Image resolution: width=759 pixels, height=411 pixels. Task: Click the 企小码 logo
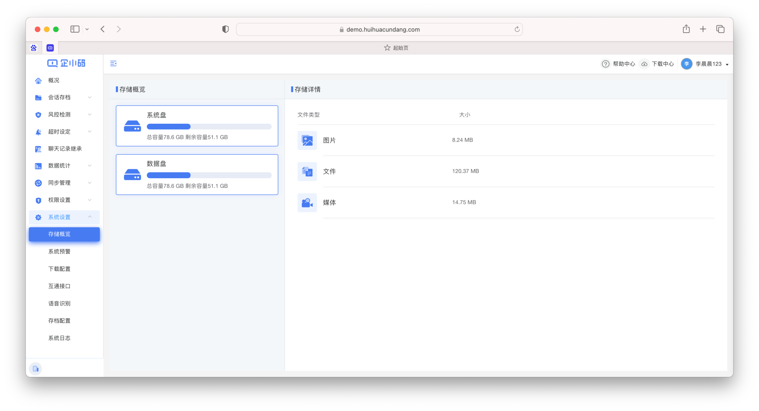click(66, 63)
